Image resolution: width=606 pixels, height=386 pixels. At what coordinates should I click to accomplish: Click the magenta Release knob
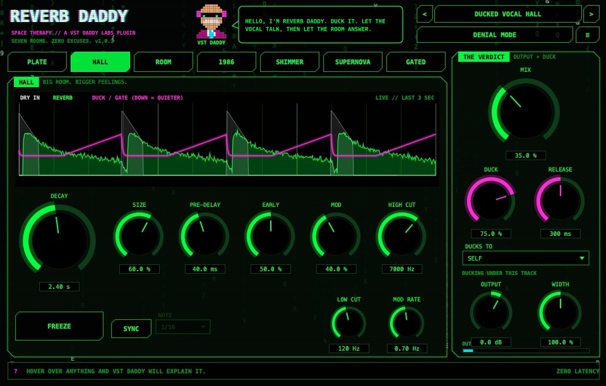tap(560, 201)
